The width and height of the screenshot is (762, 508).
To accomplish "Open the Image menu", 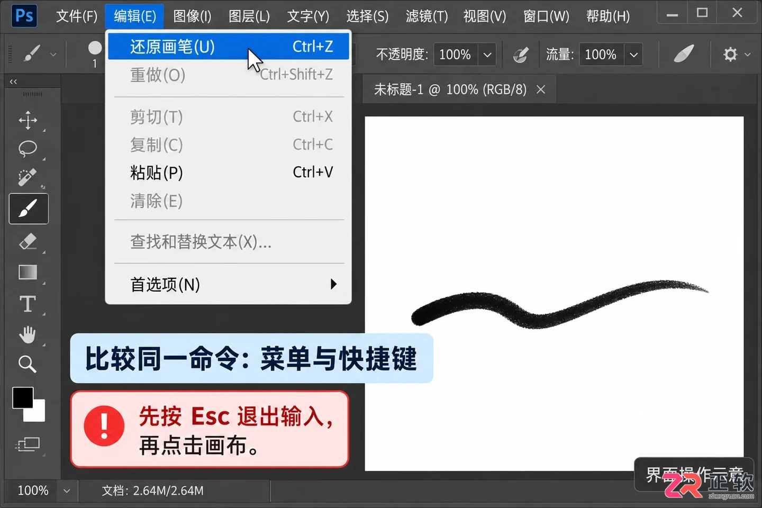I will tap(193, 16).
